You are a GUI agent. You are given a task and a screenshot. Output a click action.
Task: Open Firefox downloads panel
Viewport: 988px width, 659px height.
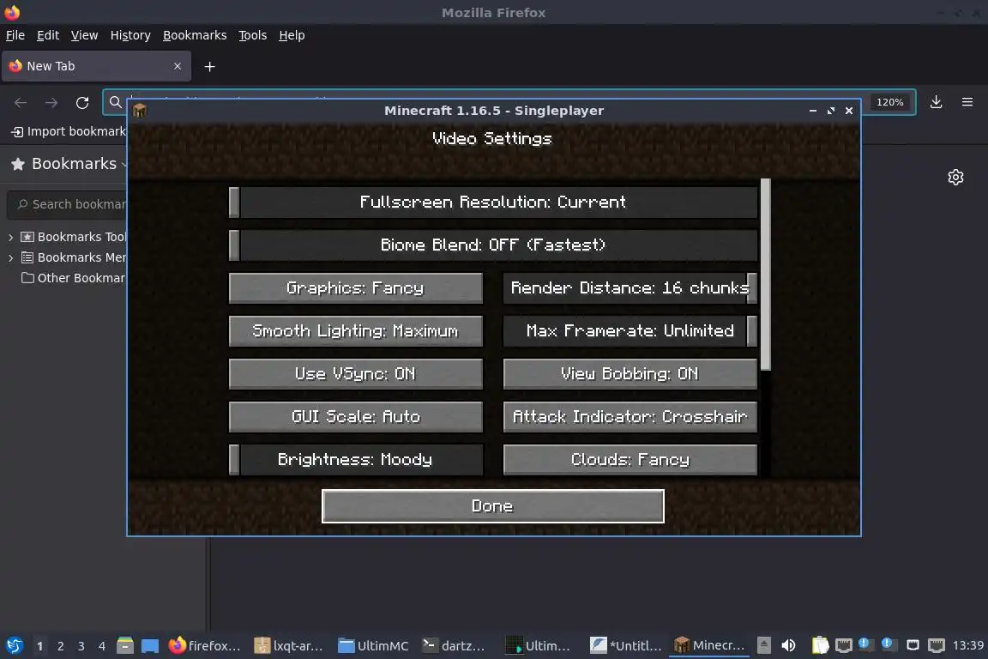(937, 102)
